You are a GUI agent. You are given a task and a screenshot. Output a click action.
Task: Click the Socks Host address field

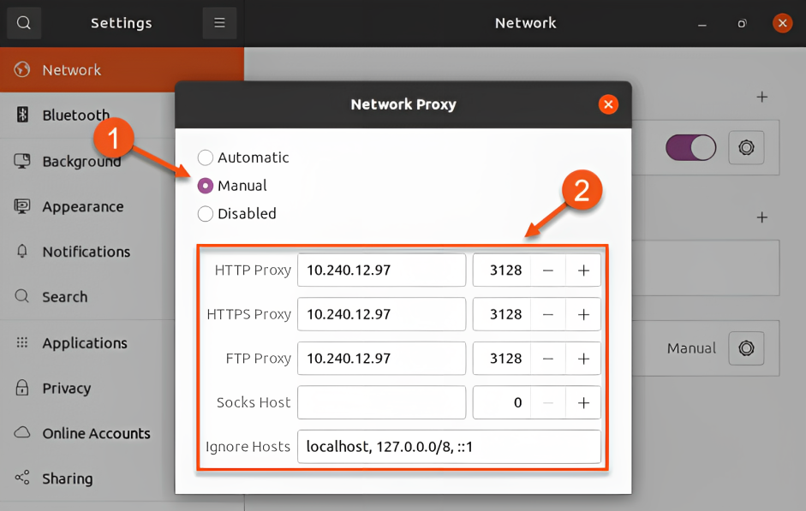(381, 402)
